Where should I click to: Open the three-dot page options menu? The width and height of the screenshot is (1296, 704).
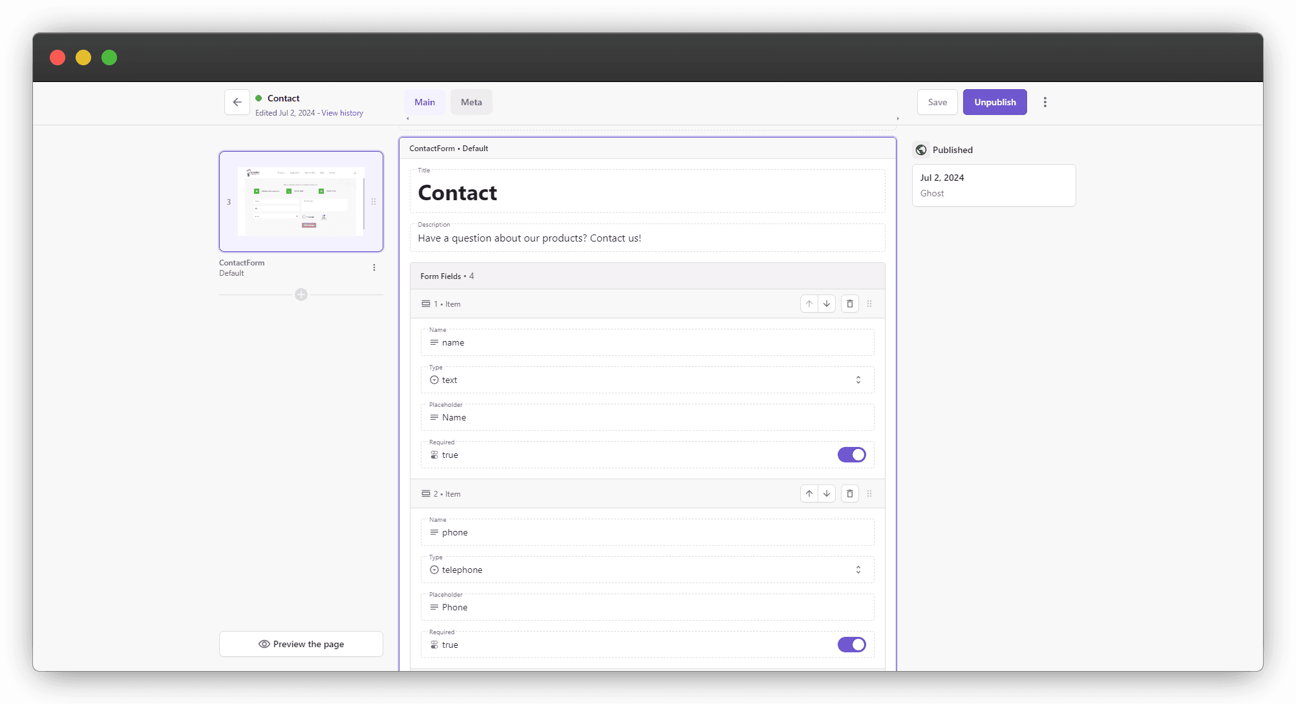click(1045, 102)
